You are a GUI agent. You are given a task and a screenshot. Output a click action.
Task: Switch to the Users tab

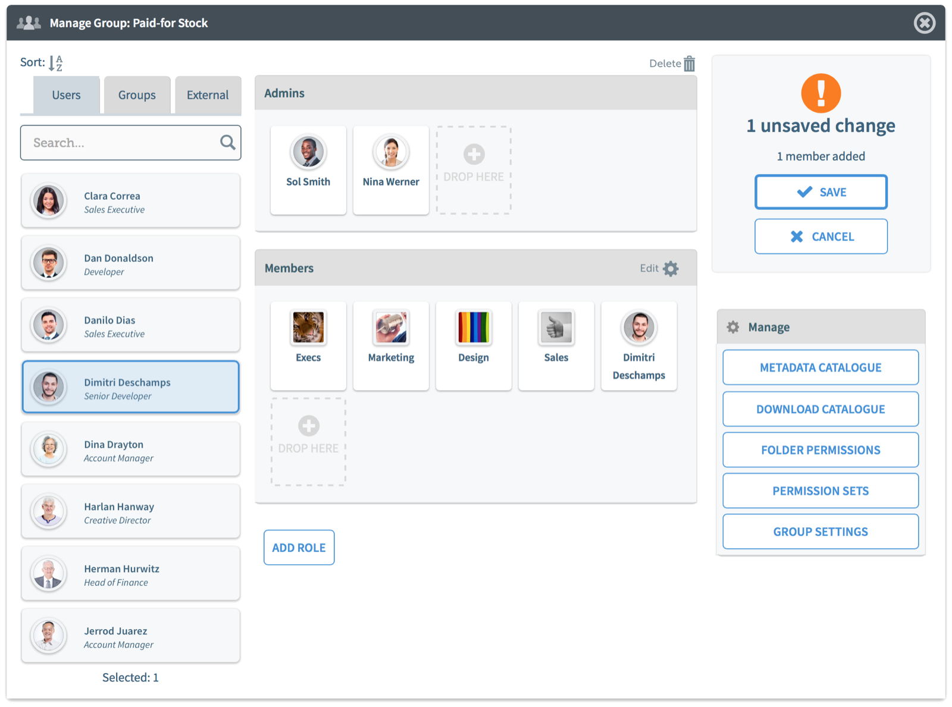point(66,95)
